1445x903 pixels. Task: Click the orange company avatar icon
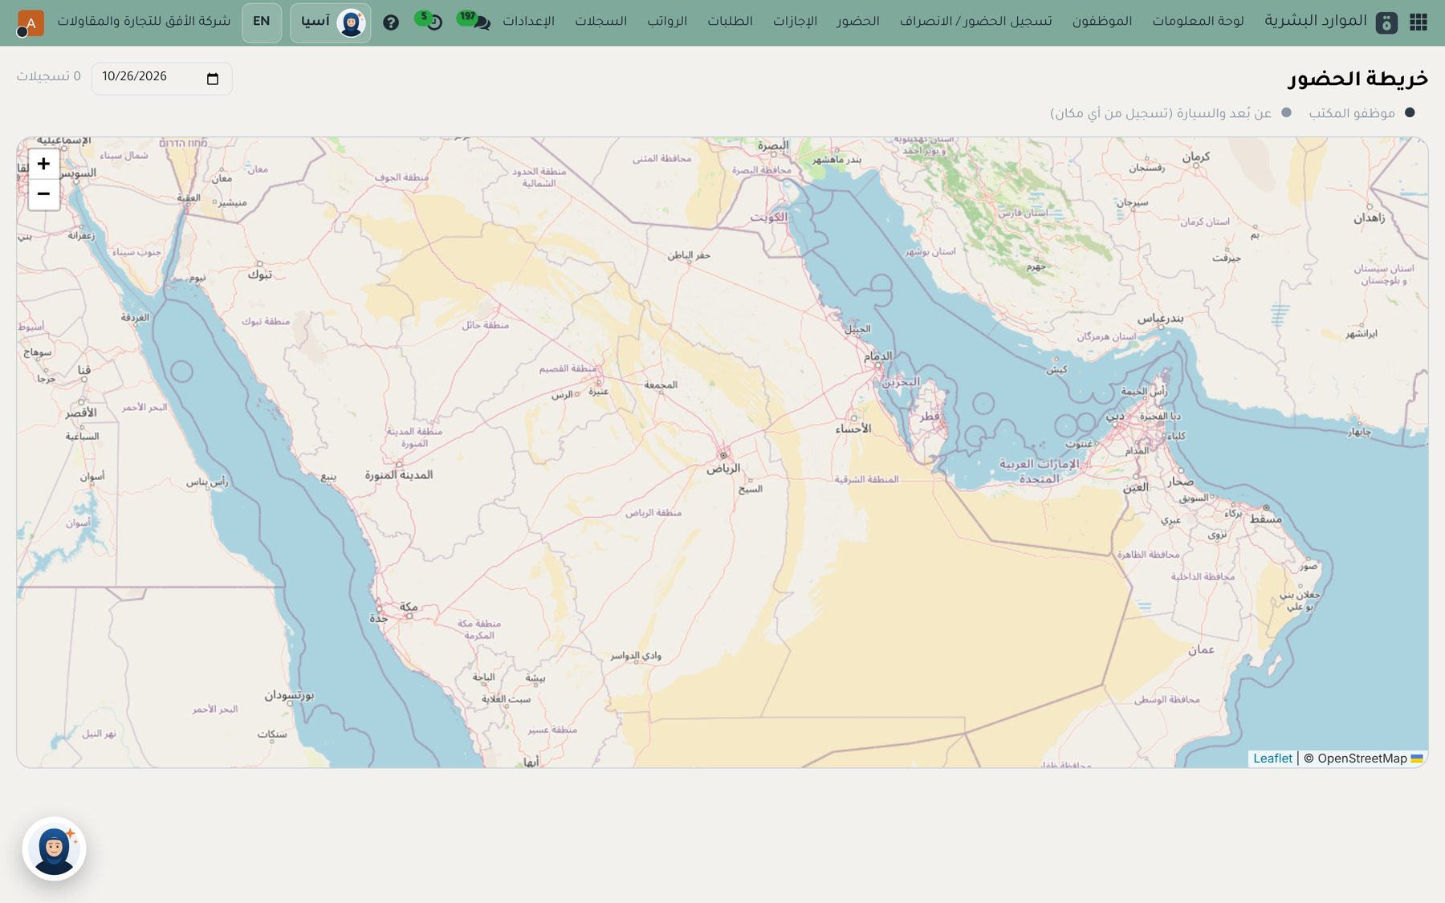(x=31, y=22)
